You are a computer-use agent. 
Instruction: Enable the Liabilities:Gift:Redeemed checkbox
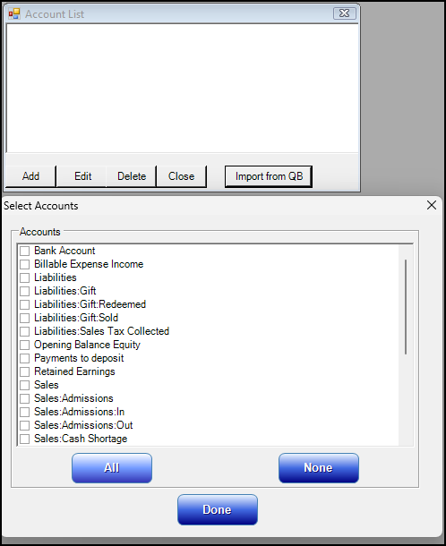pos(24,304)
